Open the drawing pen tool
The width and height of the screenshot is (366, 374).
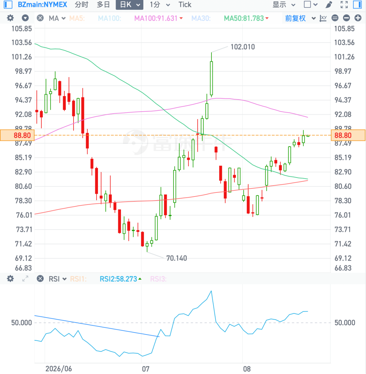pos(329,4)
